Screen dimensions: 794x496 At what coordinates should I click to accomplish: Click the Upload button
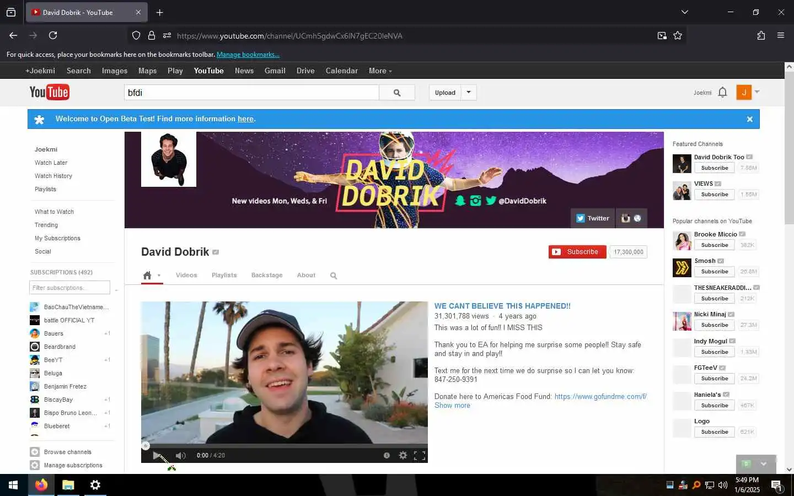(445, 93)
